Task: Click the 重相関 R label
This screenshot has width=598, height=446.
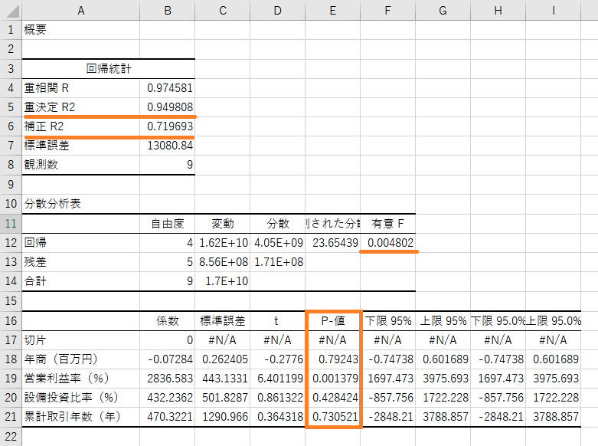Action: point(47,88)
